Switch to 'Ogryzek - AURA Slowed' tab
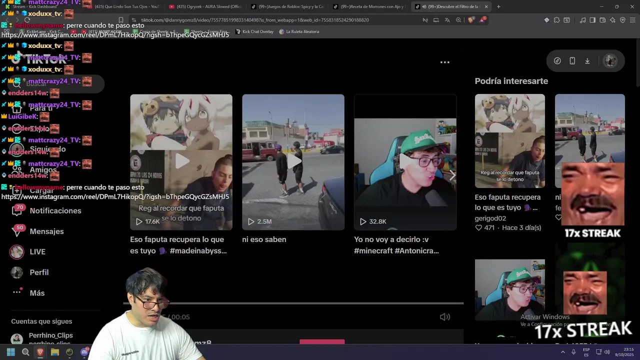 [x=205, y=6]
